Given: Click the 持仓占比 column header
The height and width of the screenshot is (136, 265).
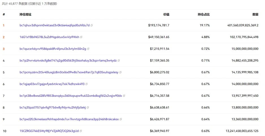Looking at the screenshot, I should point(204,14).
